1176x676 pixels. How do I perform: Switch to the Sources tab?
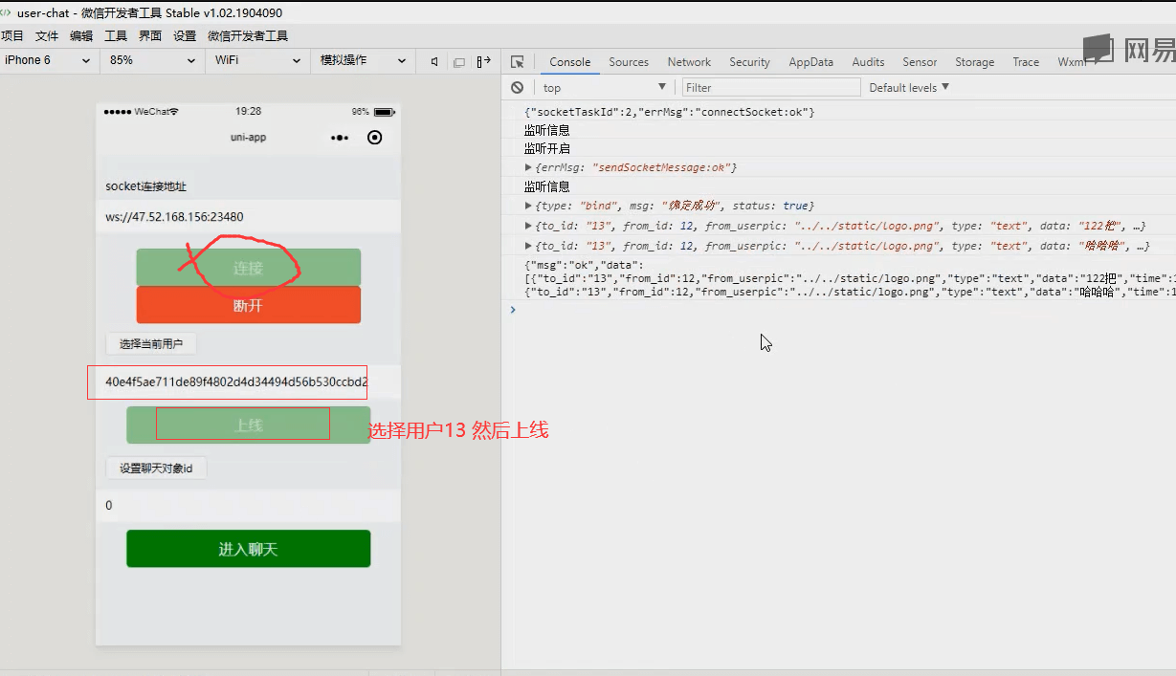click(x=629, y=62)
